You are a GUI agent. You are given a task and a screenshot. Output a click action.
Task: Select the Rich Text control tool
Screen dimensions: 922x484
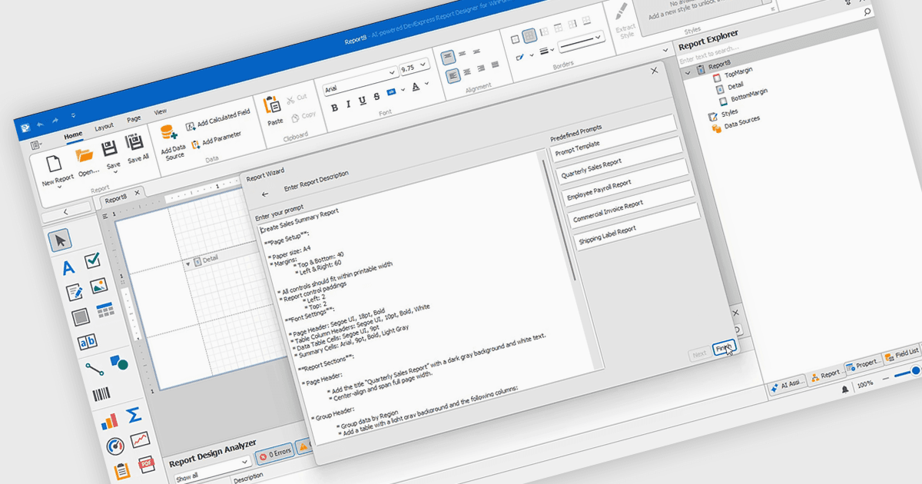pyautogui.click(x=75, y=293)
